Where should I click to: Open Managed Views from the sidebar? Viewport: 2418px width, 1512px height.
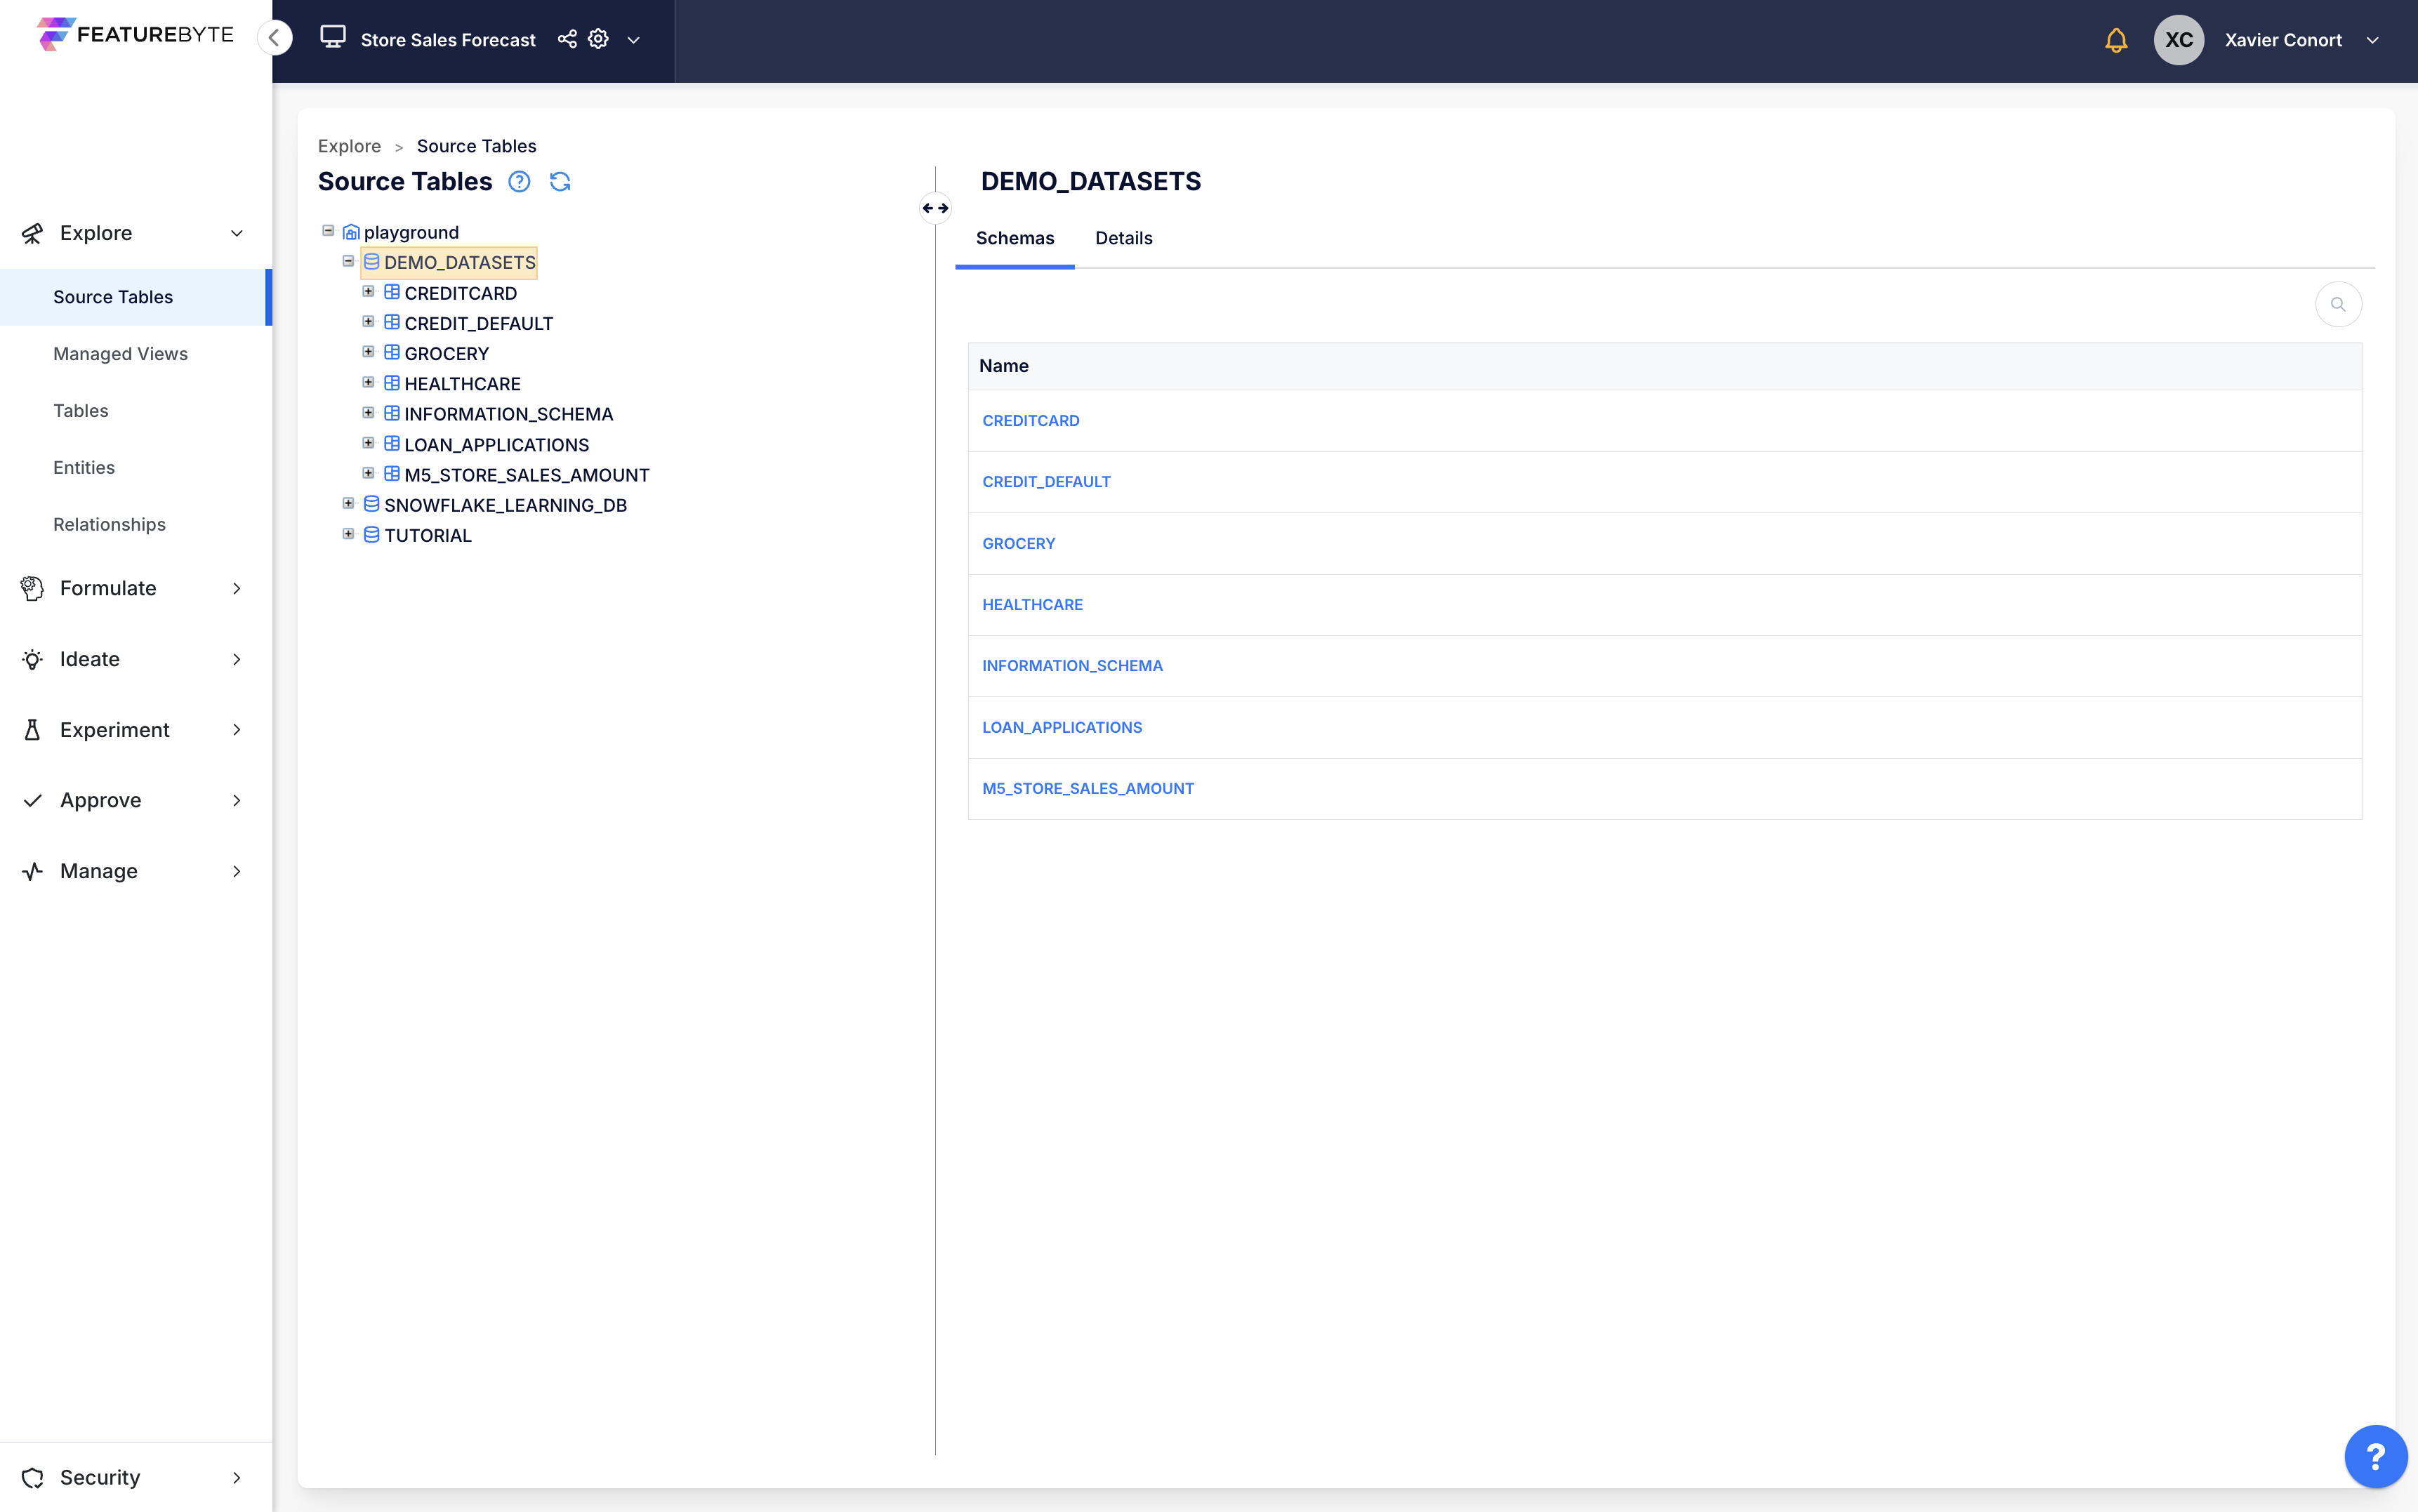(120, 353)
